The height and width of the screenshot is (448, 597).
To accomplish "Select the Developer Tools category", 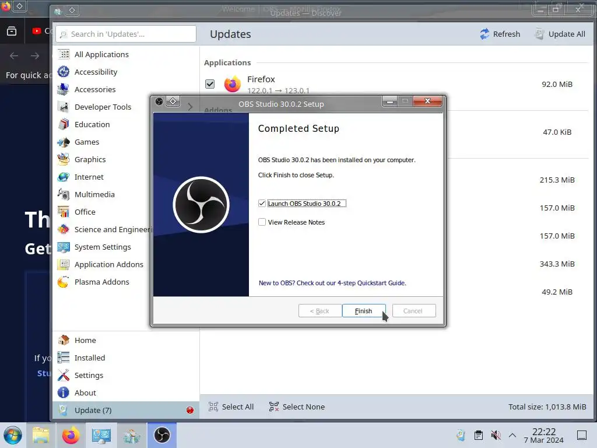I will click(x=126, y=107).
